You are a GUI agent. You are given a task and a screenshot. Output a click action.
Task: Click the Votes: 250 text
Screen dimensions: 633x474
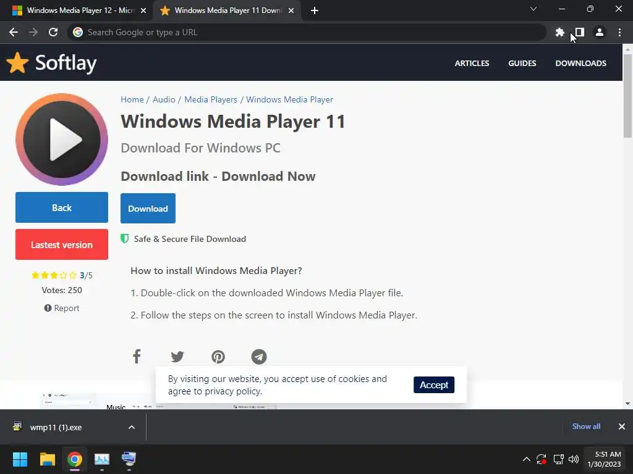62,290
